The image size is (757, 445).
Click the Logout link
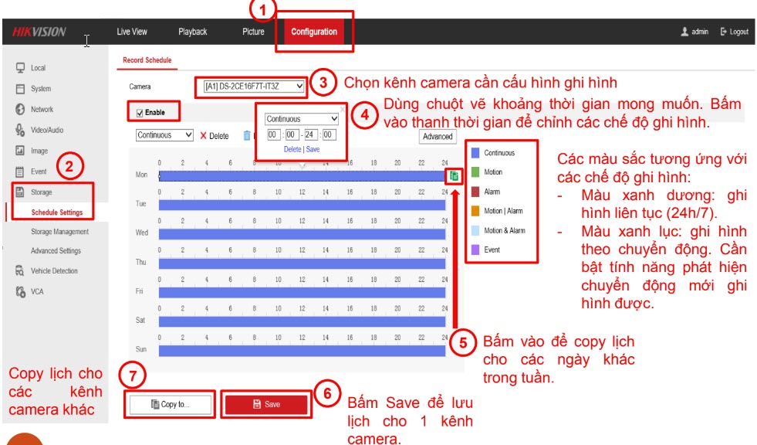coord(734,32)
